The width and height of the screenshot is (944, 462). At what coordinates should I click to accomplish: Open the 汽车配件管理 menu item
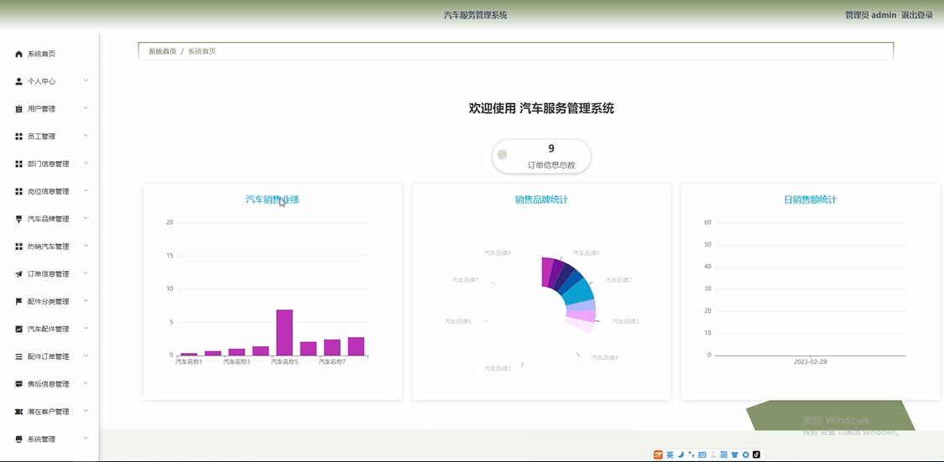50,329
